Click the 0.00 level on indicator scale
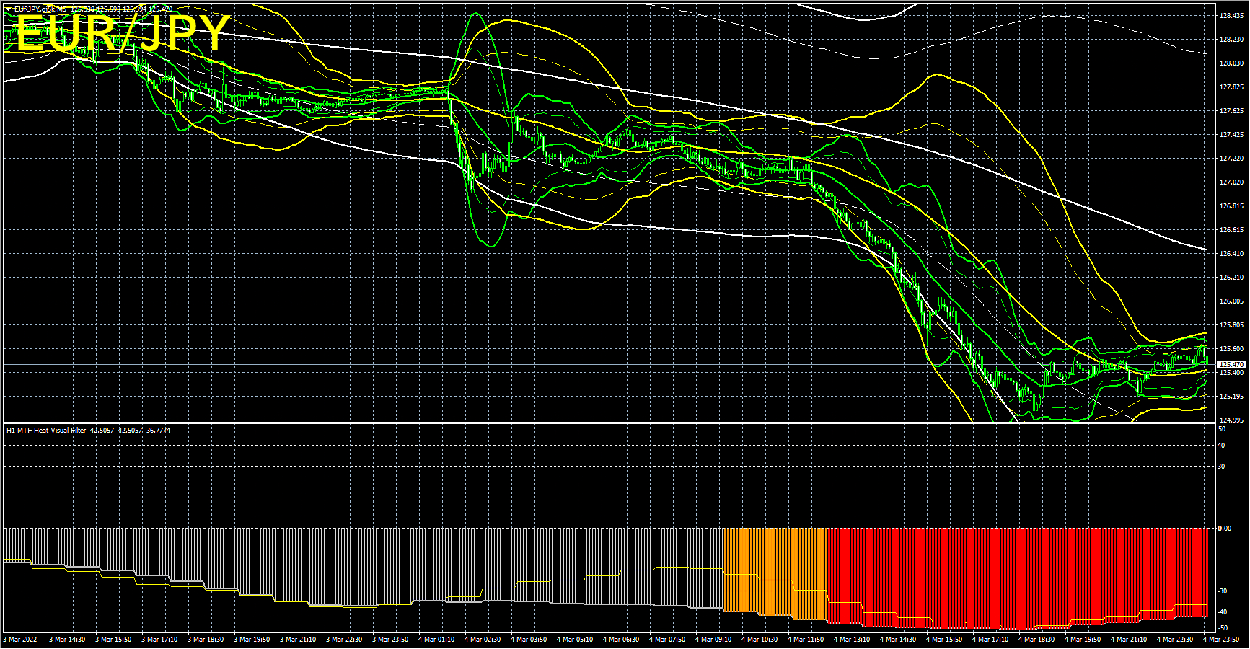Image resolution: width=1250 pixels, height=649 pixels. coord(1225,529)
